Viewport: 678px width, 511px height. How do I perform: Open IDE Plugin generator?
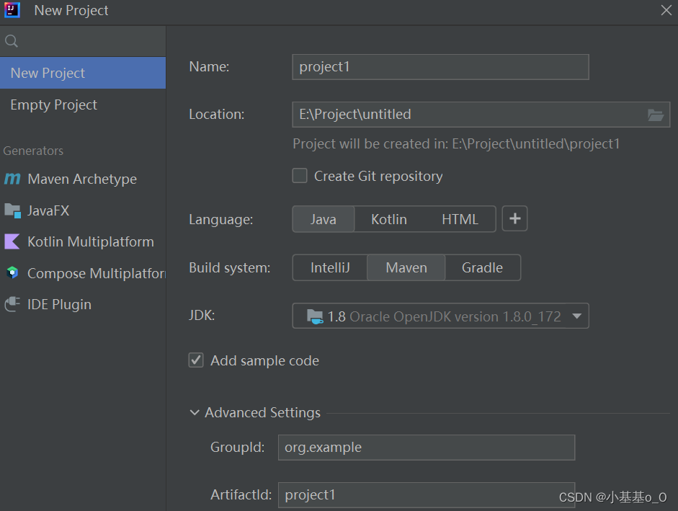click(83, 304)
